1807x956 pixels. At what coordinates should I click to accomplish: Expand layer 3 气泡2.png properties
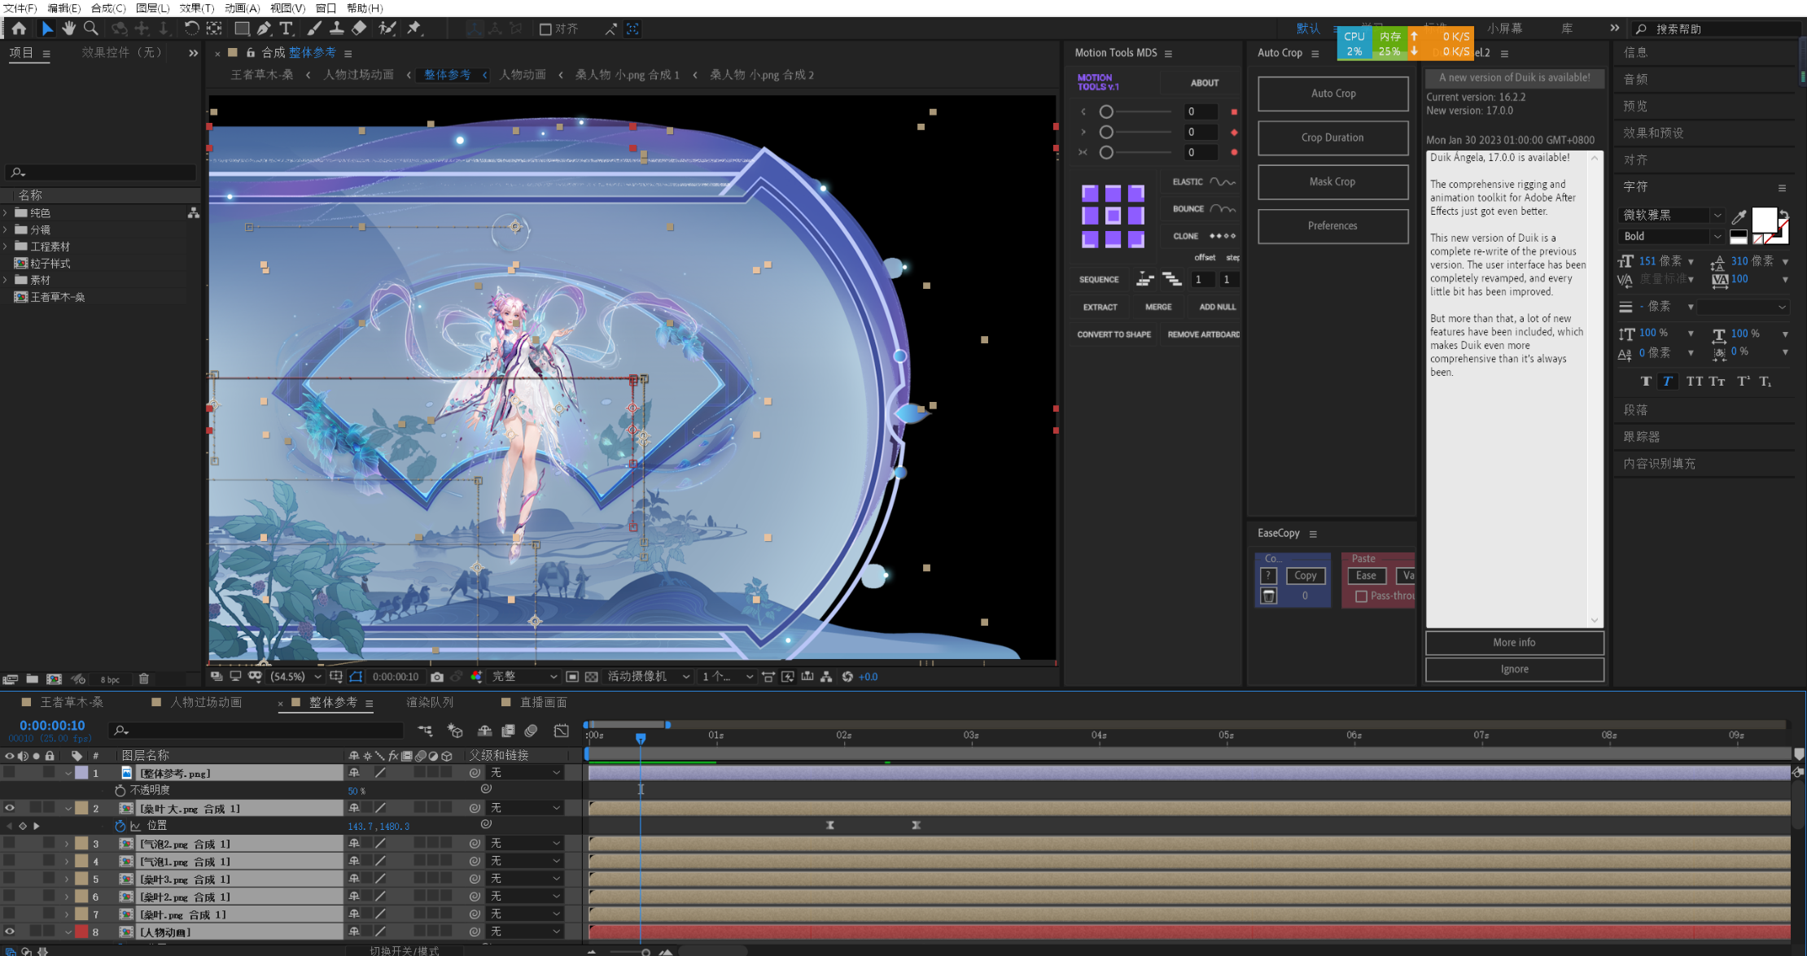tap(67, 844)
